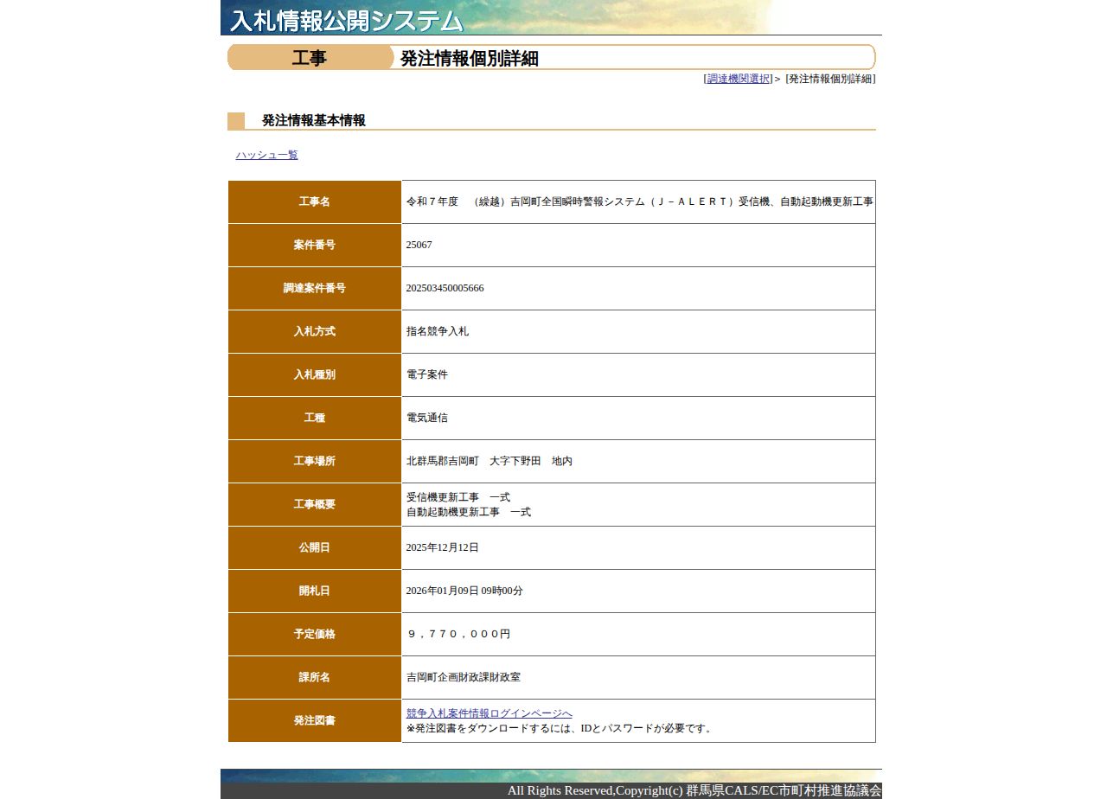Screen dimensions: 1107x799
Task: Click the [発注情報個別詳細] breadcrumb text
Action: [830, 79]
